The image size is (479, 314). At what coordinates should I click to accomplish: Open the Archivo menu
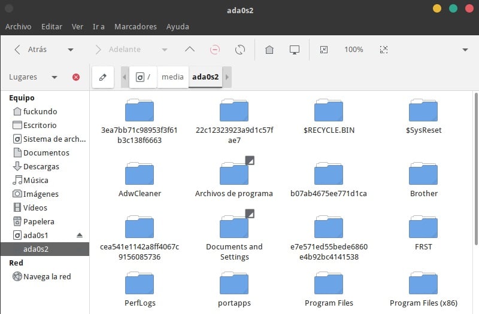(x=19, y=26)
